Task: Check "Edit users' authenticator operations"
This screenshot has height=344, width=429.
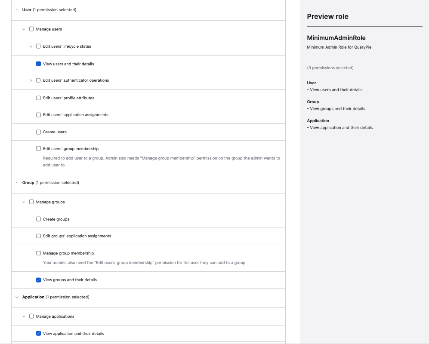Action: click(38, 80)
